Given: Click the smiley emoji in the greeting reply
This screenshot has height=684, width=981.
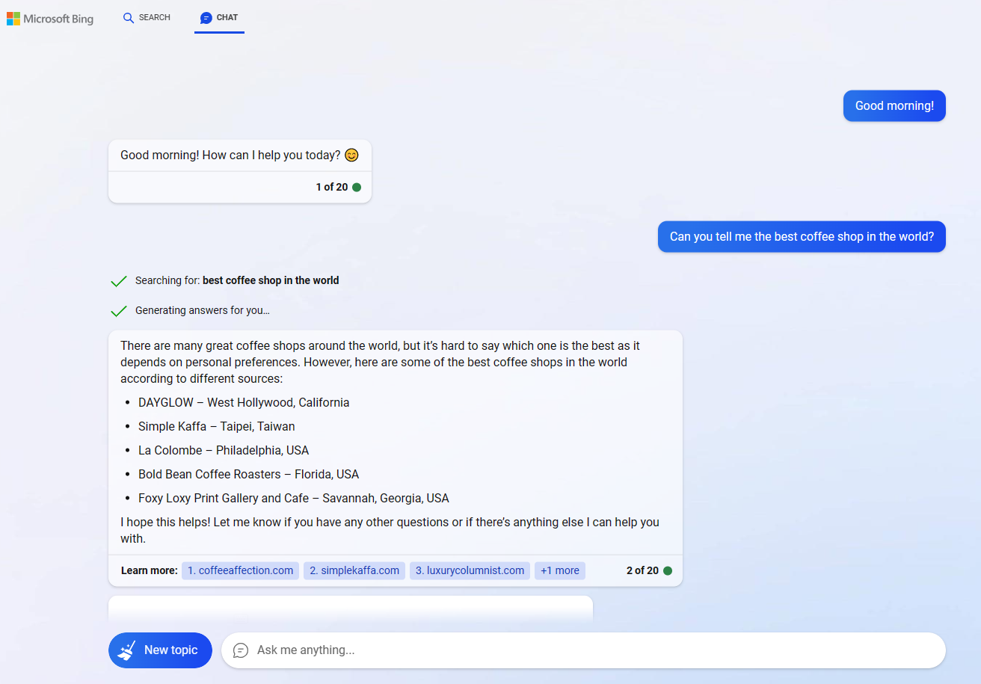Looking at the screenshot, I should click(x=351, y=155).
